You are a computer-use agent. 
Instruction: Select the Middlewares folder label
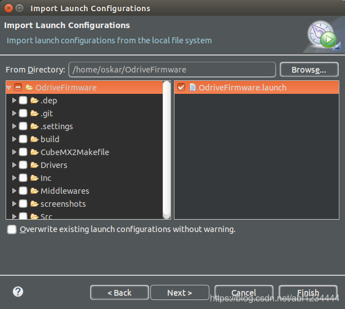pyautogui.click(x=65, y=191)
